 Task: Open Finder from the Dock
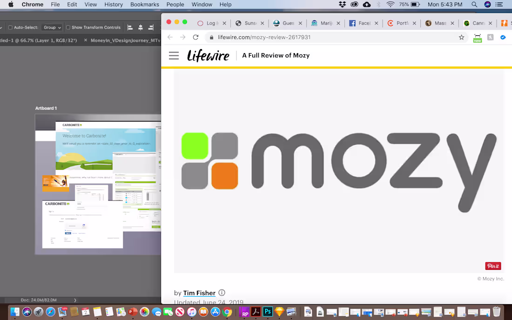click(15, 312)
